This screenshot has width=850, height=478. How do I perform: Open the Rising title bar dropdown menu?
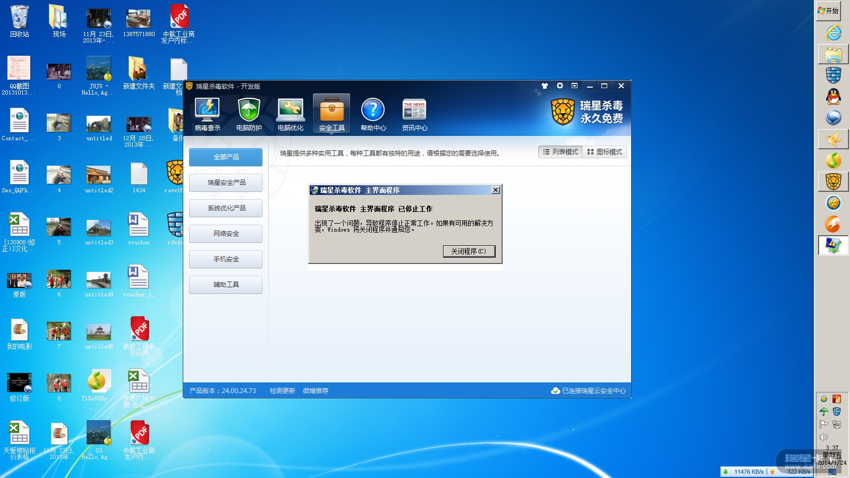(574, 86)
